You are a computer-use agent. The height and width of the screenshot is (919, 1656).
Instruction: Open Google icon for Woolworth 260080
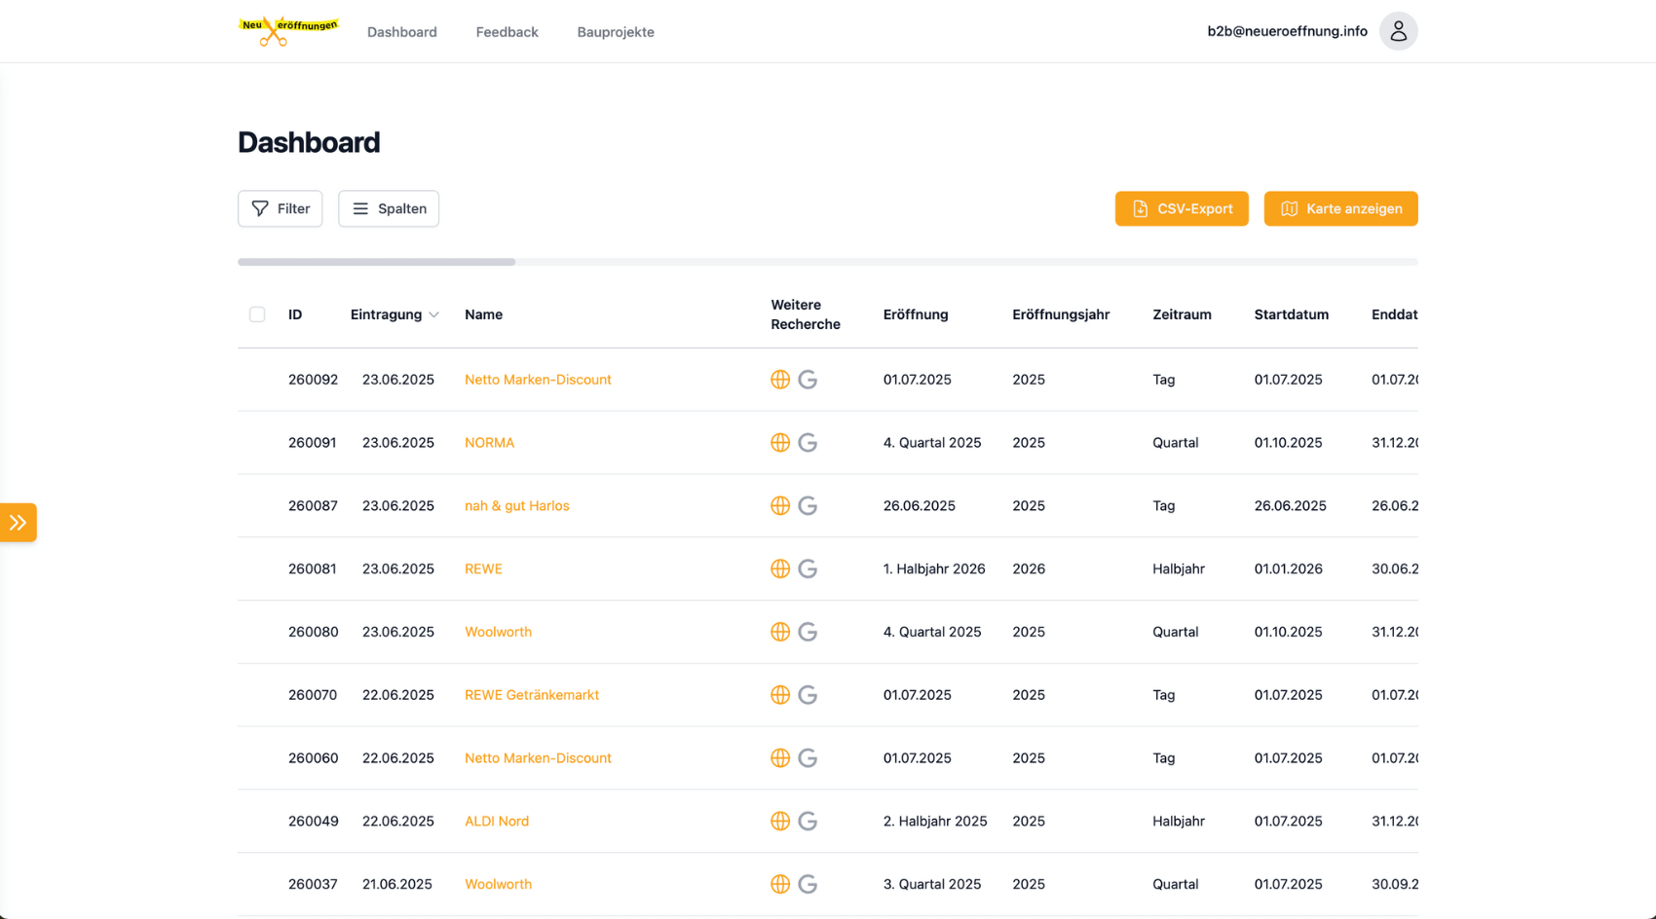coord(808,632)
